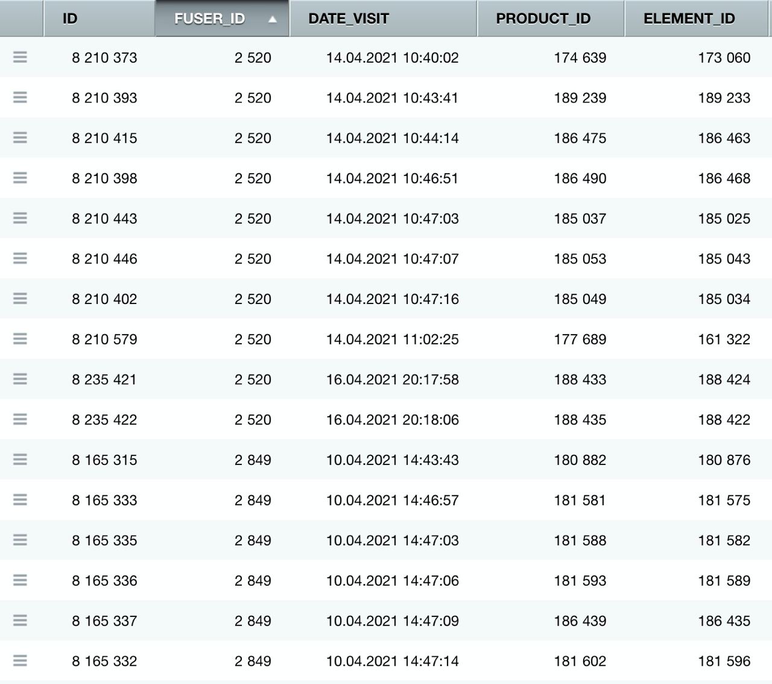The image size is (772, 684).
Task: Select product ID 186 439
Action: click(x=580, y=621)
